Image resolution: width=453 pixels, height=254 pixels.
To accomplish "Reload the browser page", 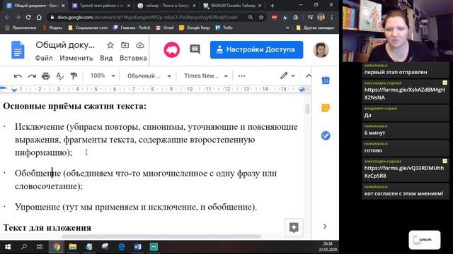I will [28, 17].
